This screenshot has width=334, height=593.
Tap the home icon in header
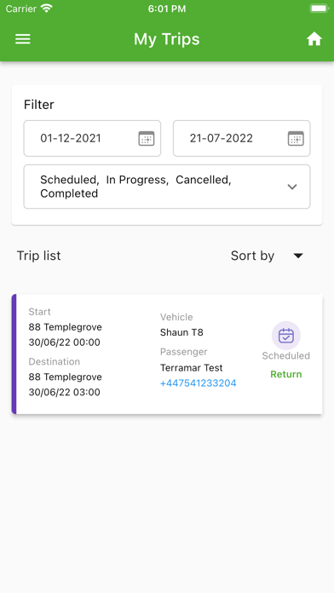(x=314, y=39)
